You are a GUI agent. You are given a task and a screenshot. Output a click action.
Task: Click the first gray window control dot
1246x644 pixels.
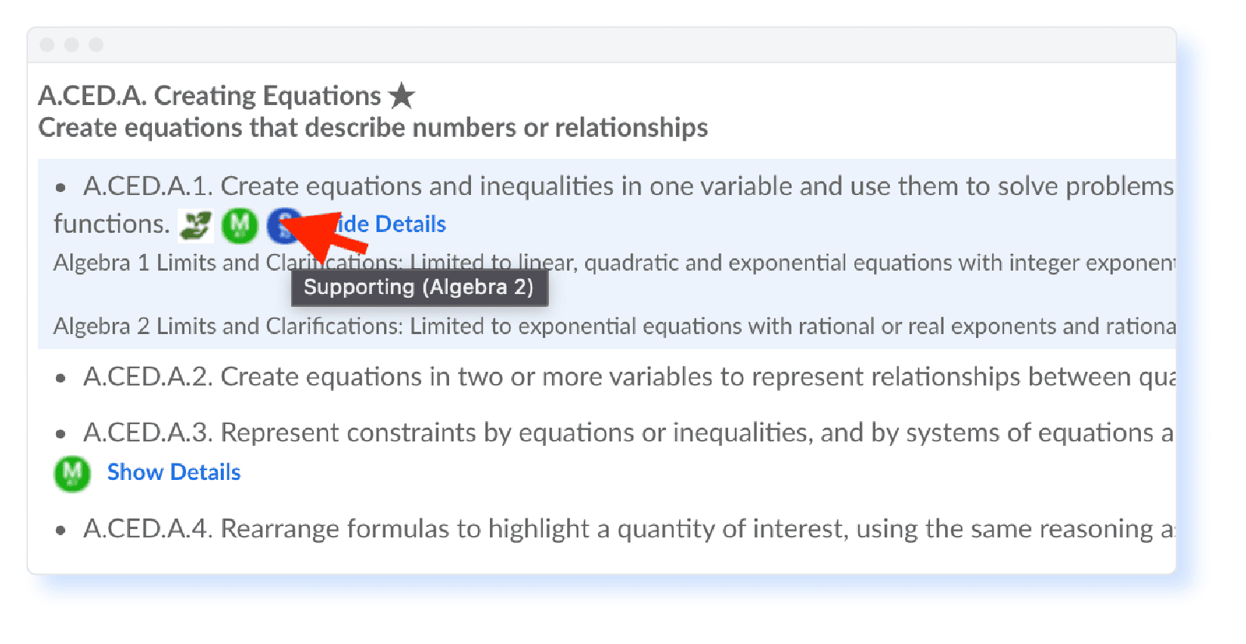pos(47,45)
